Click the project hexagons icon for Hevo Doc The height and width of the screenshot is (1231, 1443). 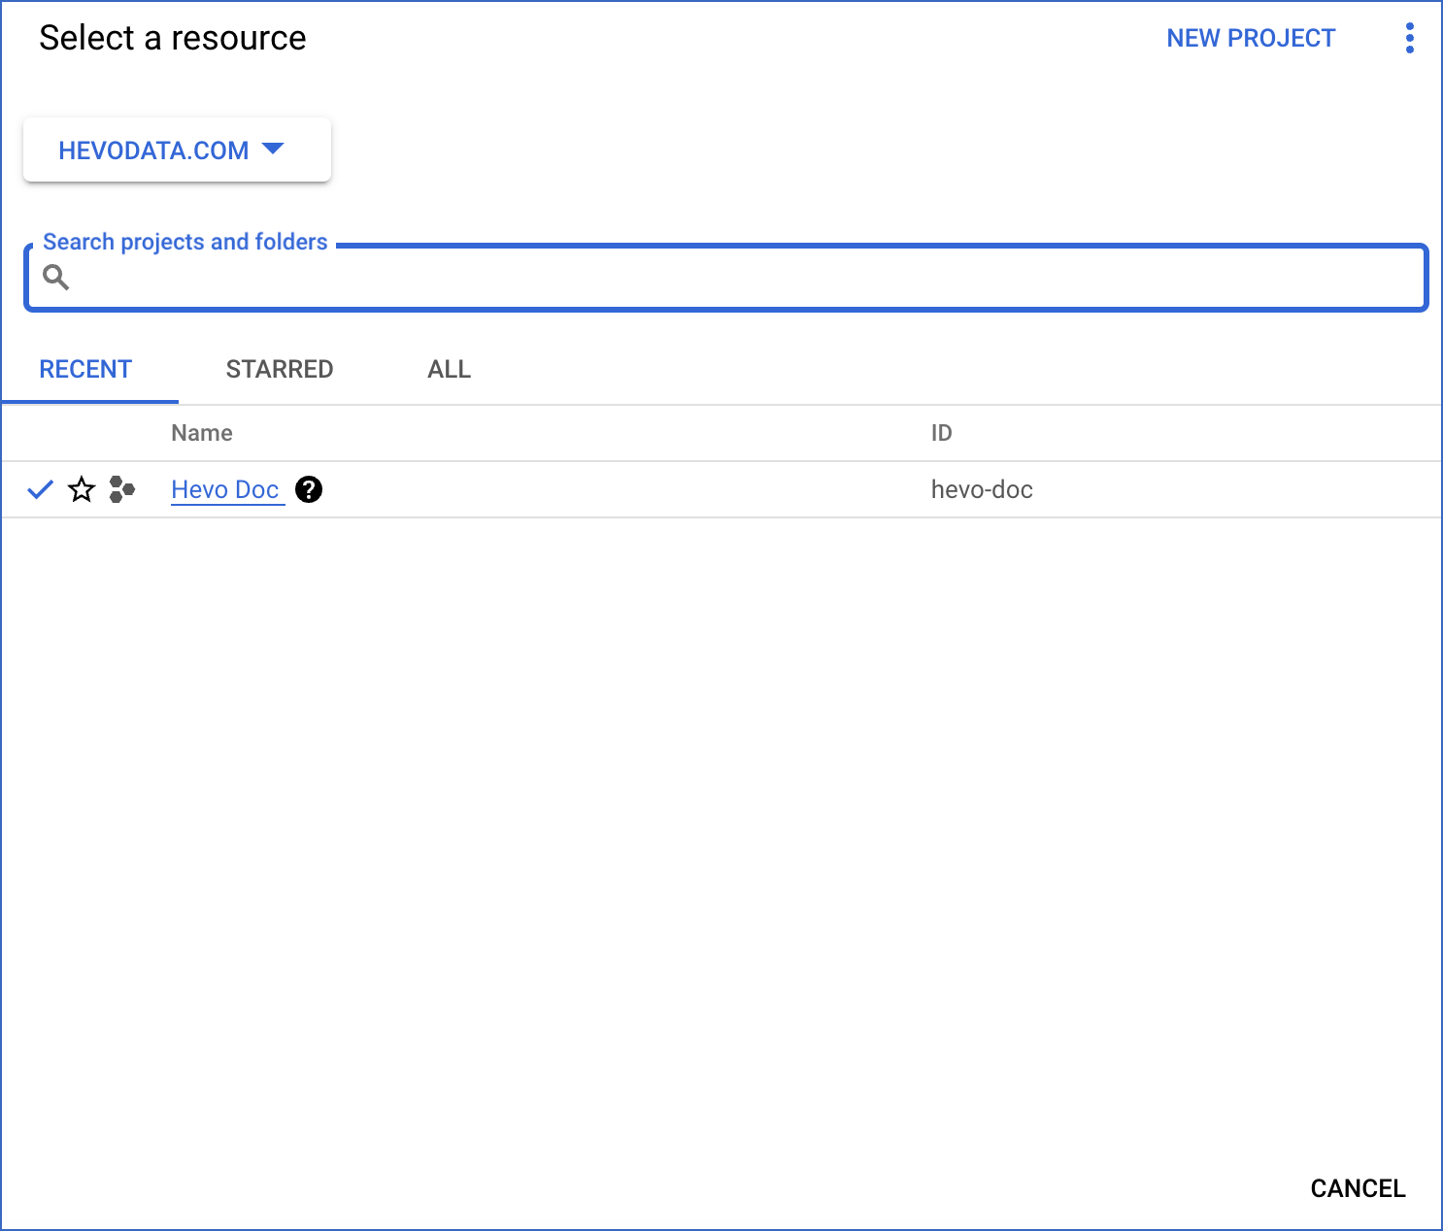click(122, 489)
